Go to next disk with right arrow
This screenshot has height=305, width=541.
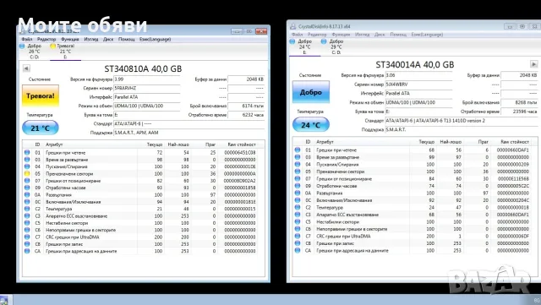tap(533, 64)
